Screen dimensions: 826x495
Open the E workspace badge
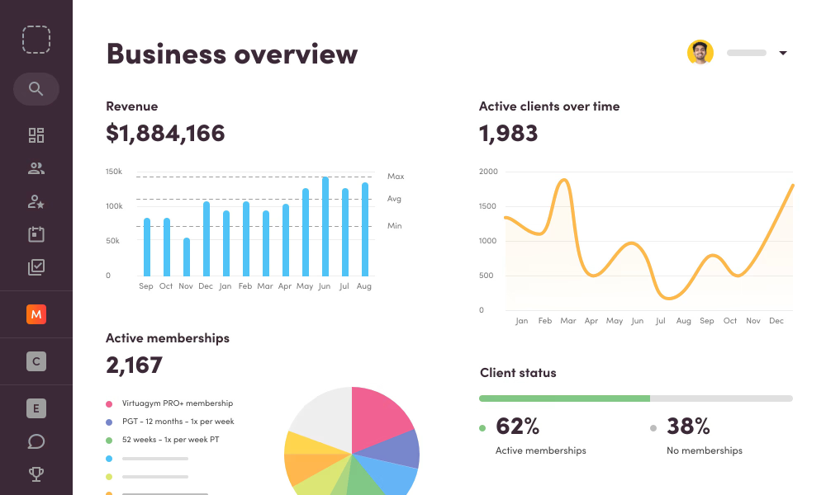pos(36,408)
